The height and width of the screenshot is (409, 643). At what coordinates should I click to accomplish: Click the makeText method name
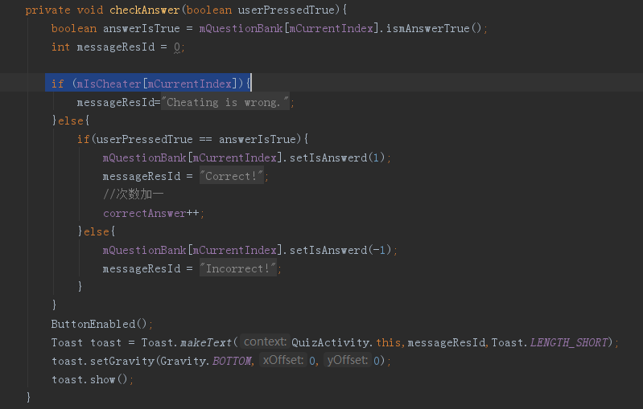[x=206, y=342]
